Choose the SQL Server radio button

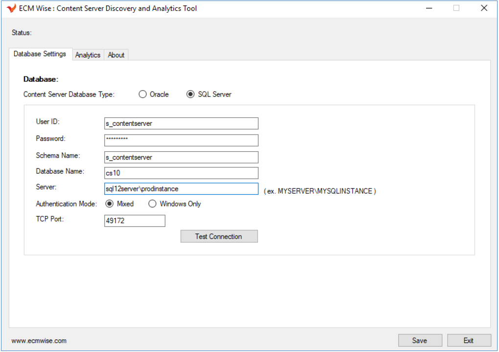(191, 94)
